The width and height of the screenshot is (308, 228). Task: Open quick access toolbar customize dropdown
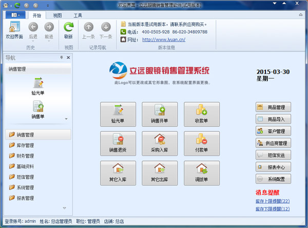48,6
